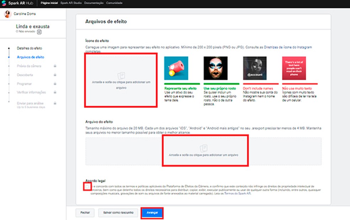Select Descoberta step in sidebar
The width and height of the screenshot is (350, 220).
click(x=25, y=75)
